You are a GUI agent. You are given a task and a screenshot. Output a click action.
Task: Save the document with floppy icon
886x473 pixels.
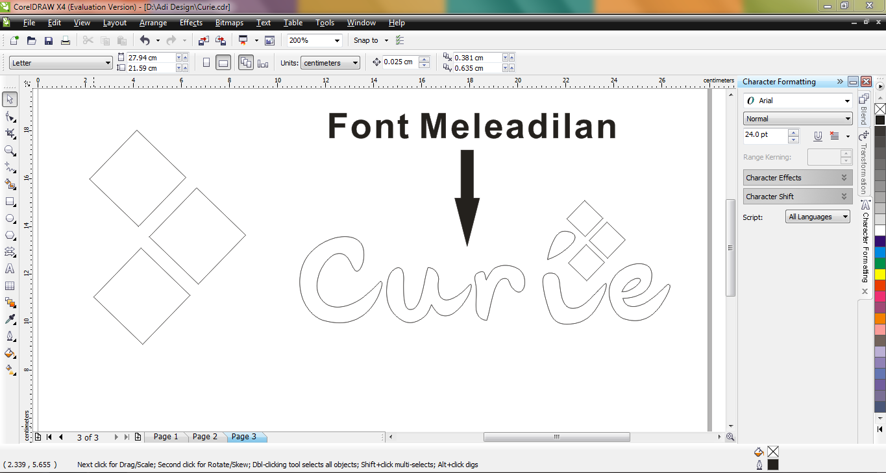click(48, 40)
